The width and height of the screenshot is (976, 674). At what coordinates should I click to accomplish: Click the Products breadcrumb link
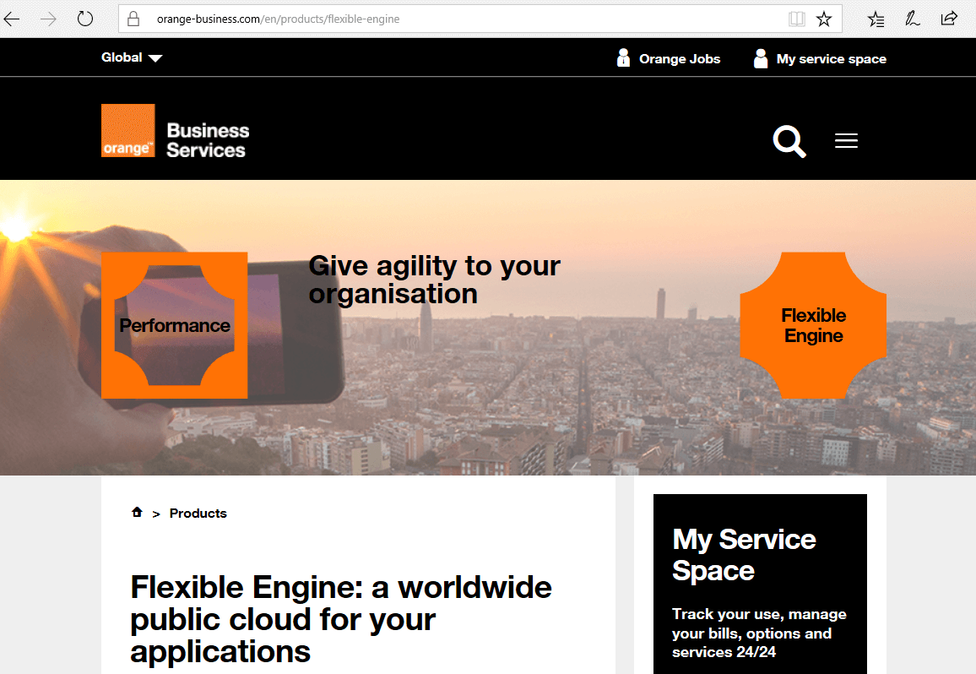coord(198,513)
